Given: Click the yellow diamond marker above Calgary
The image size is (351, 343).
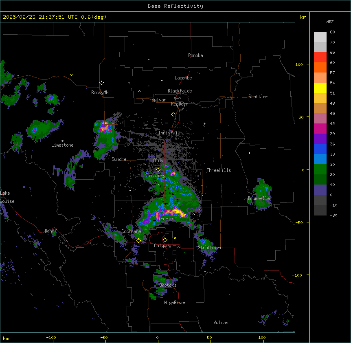Looking at the screenshot, I should (x=165, y=240).
